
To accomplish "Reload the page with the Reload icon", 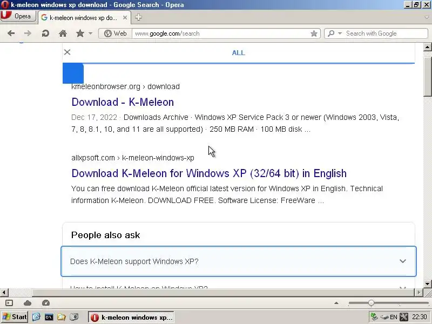I will [45, 33].
